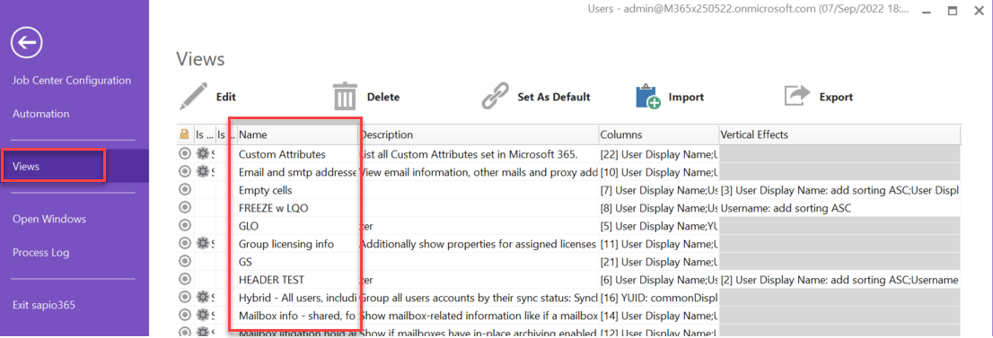Sort by the Vertical Effects column header

click(839, 134)
